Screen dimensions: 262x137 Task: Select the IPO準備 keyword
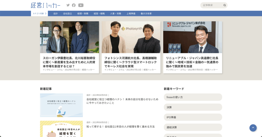click(x=193, y=117)
